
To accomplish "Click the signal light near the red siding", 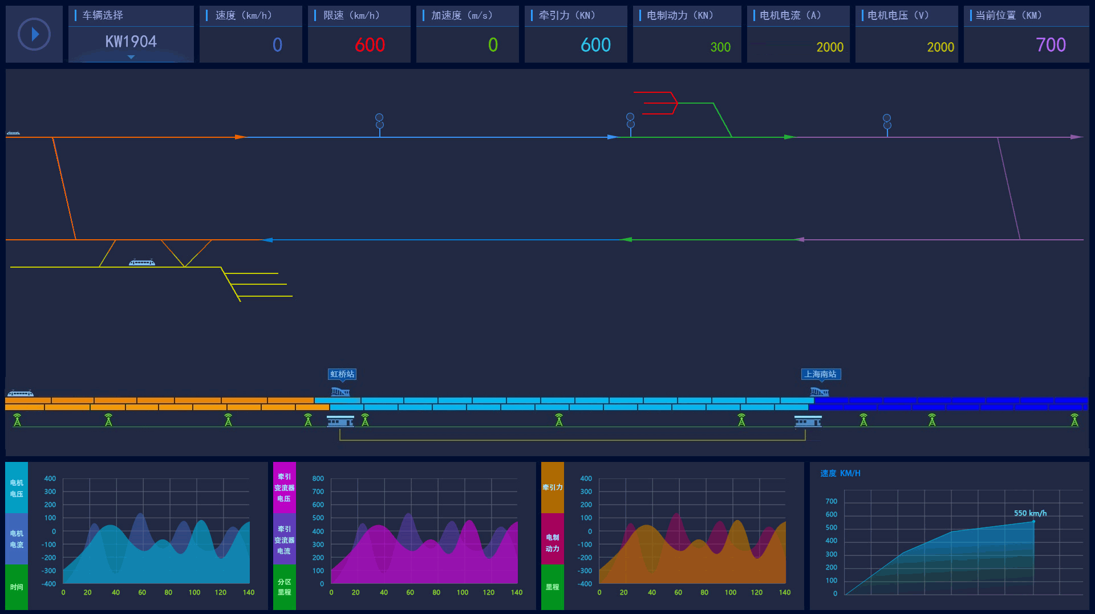I will (630, 121).
